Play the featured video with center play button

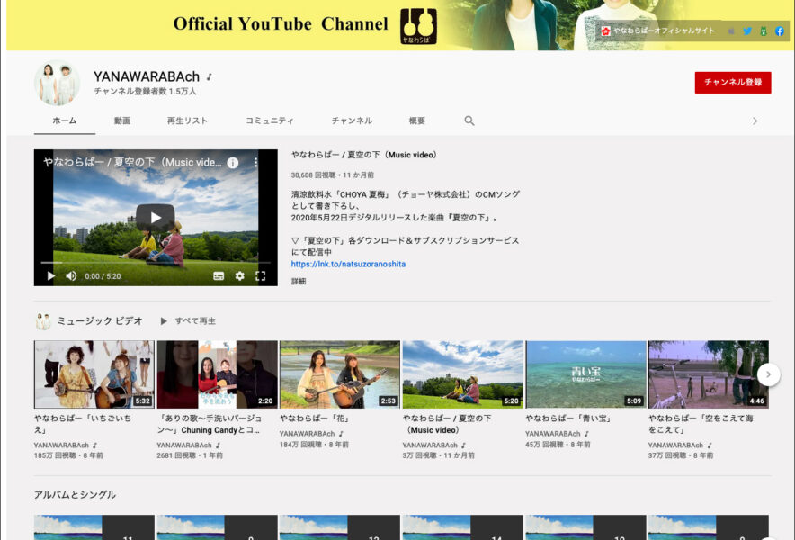pyautogui.click(x=156, y=218)
